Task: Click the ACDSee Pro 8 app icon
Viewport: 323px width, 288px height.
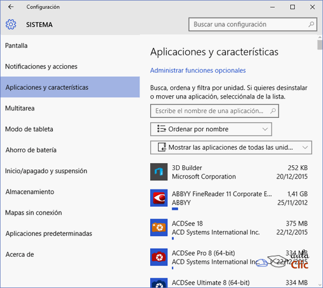Action: [159, 256]
